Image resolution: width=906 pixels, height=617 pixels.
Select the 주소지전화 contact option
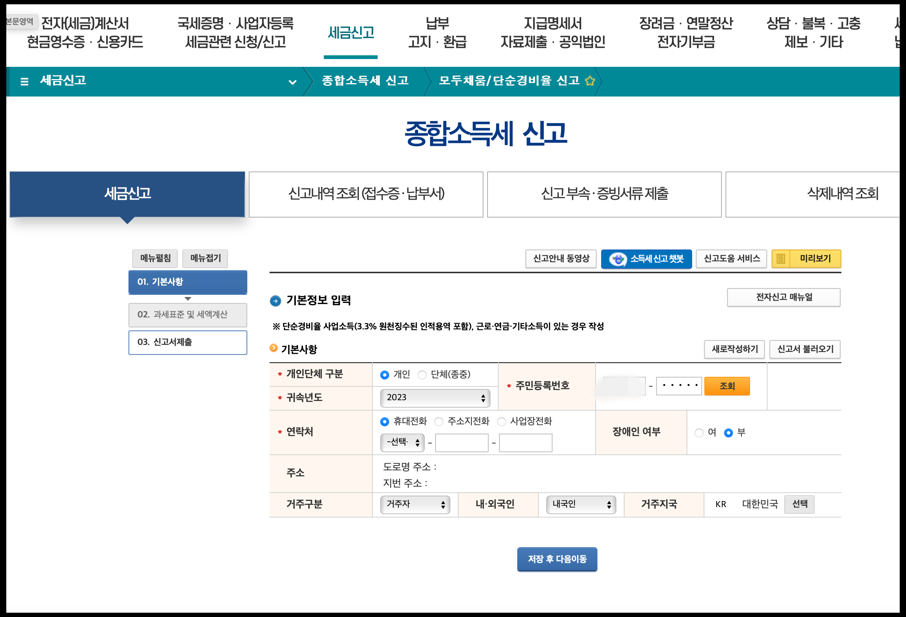(x=439, y=422)
